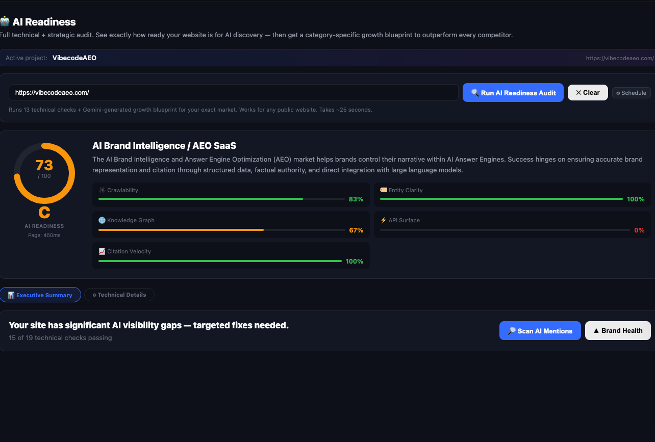Click the triangle icon on Brand Health
The width and height of the screenshot is (655, 442).
click(x=596, y=331)
